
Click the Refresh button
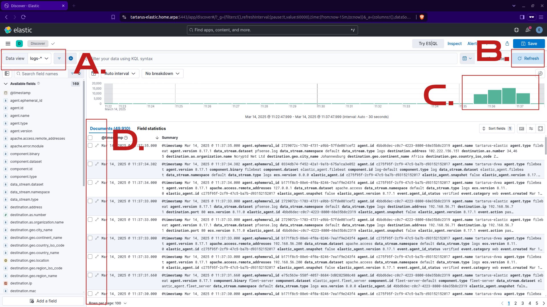(528, 58)
